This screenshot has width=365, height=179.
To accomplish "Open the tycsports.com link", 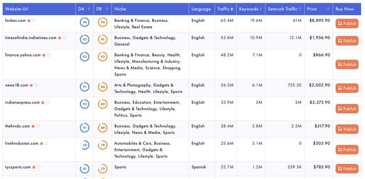I will pyautogui.click(x=18, y=167).
